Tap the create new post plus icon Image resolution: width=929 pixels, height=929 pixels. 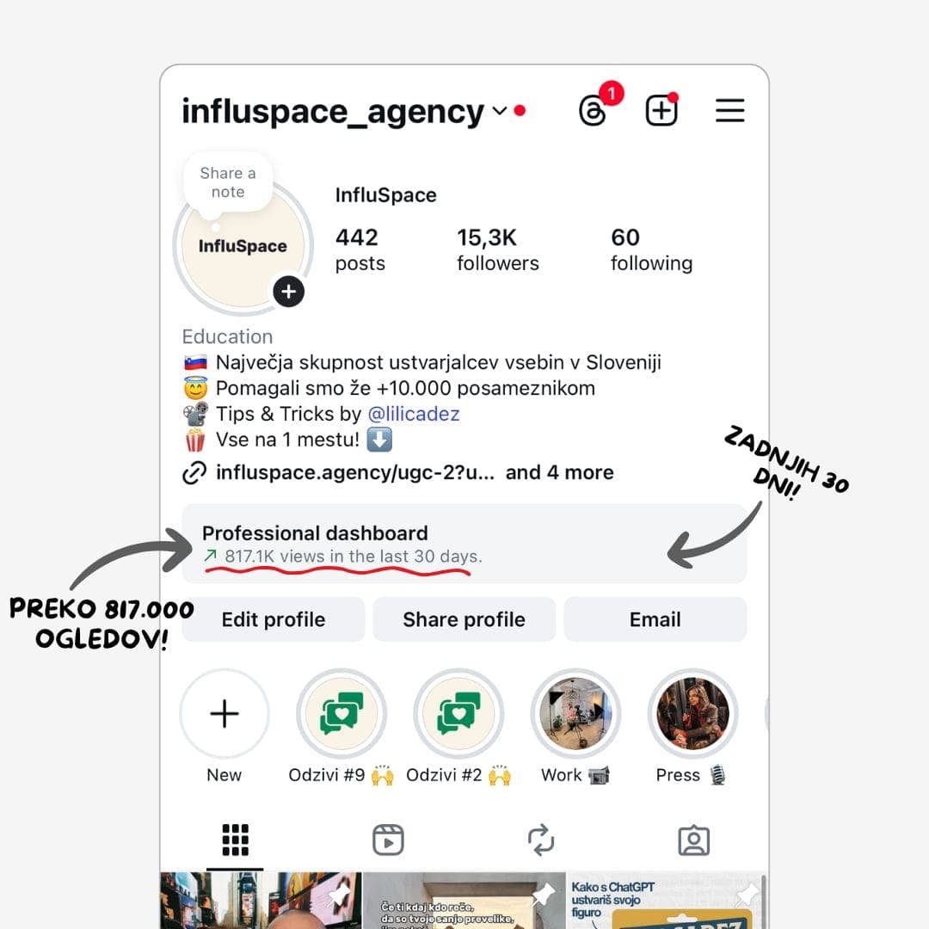point(661,109)
